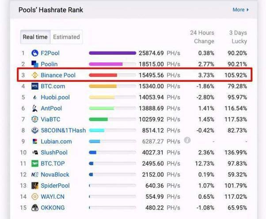Click the F2Pool logo icon
Screen dimensions: 266x219
[35, 53]
